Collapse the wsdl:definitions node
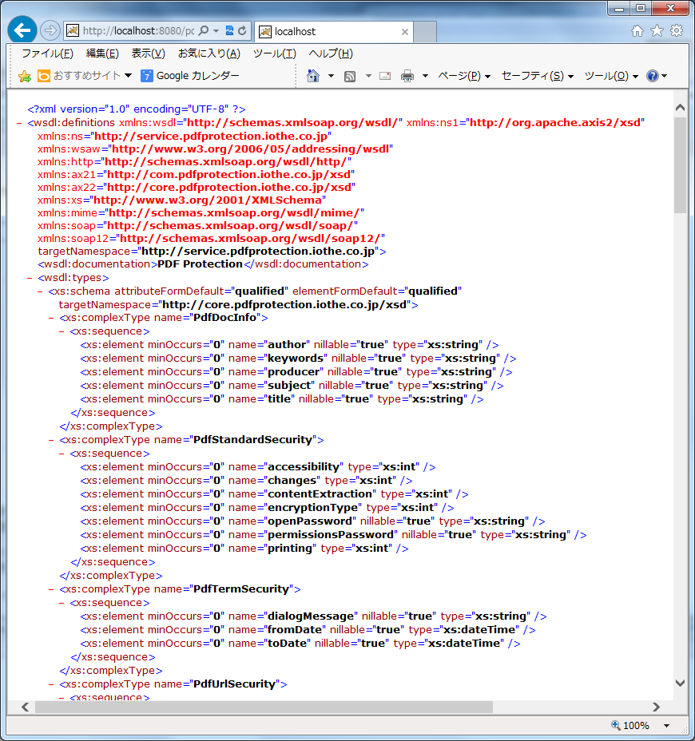This screenshot has width=695, height=741. click(19, 123)
